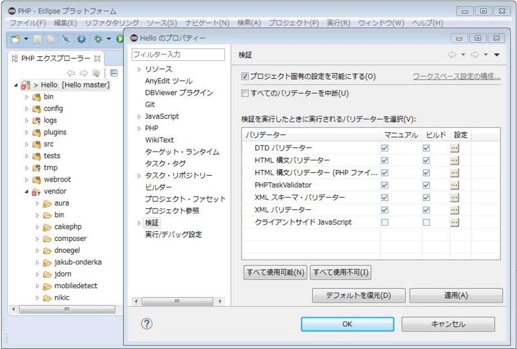Click the forward arrow in properties header
The image size is (517, 349).
(x=475, y=55)
